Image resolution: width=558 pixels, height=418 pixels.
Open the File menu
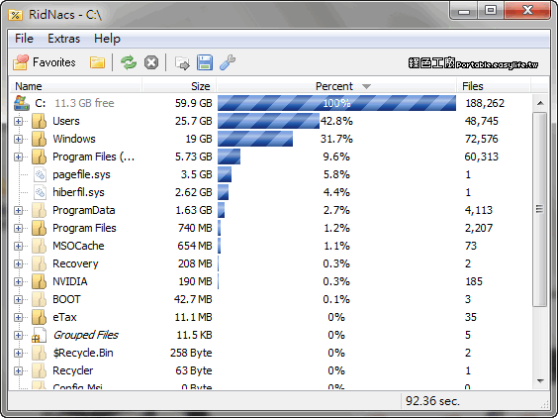tap(24, 39)
